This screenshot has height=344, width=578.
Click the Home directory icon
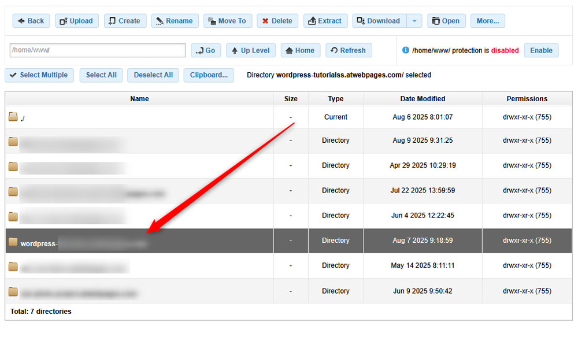click(x=300, y=50)
